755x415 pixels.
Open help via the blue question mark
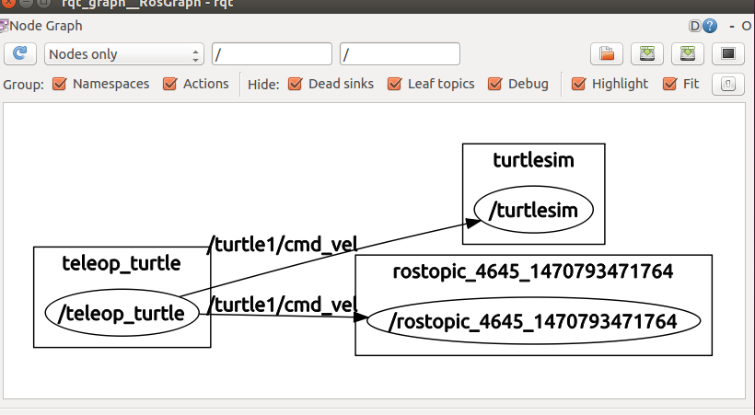(710, 26)
